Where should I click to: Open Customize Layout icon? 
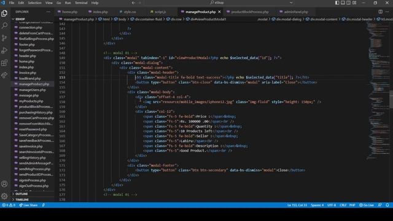coord(354,2)
